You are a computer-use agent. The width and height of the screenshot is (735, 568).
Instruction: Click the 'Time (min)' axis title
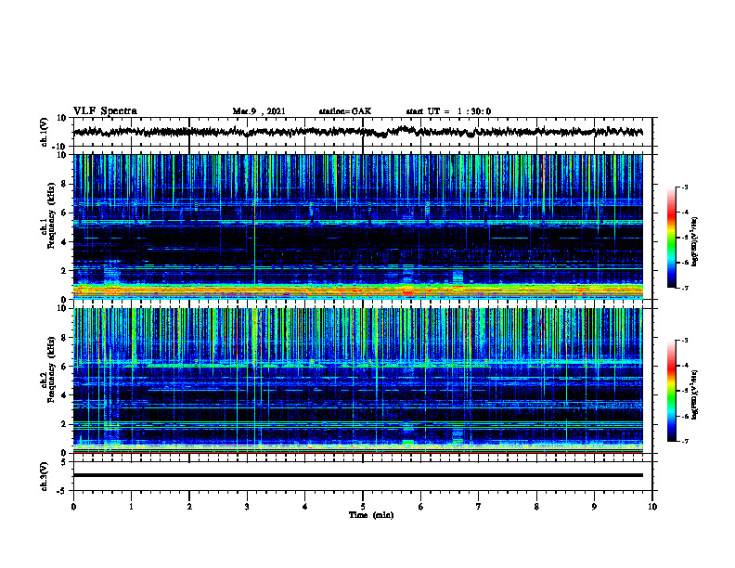pos(371,515)
